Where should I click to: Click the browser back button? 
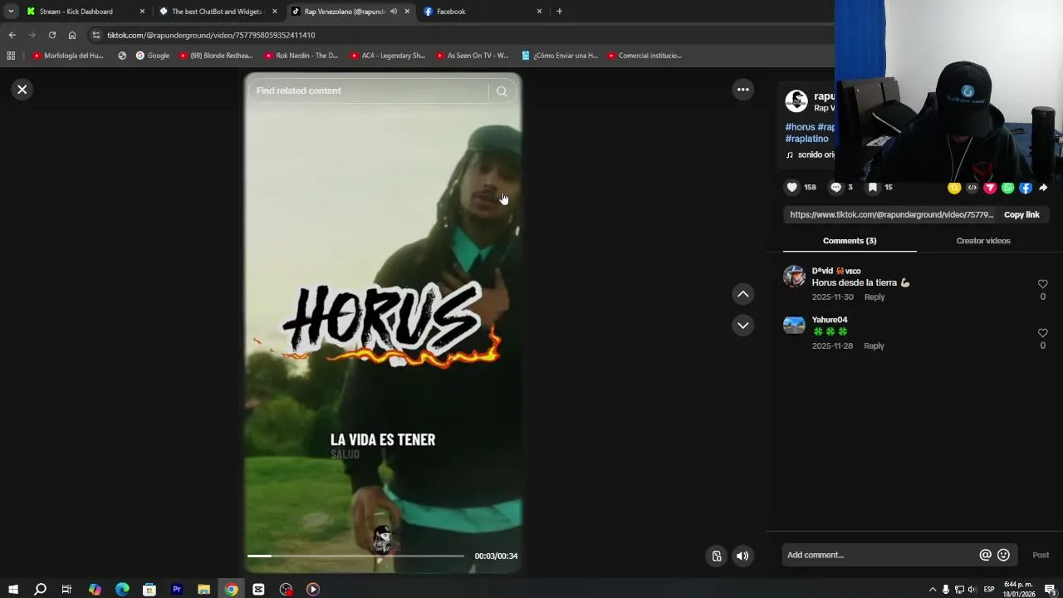[x=12, y=35]
